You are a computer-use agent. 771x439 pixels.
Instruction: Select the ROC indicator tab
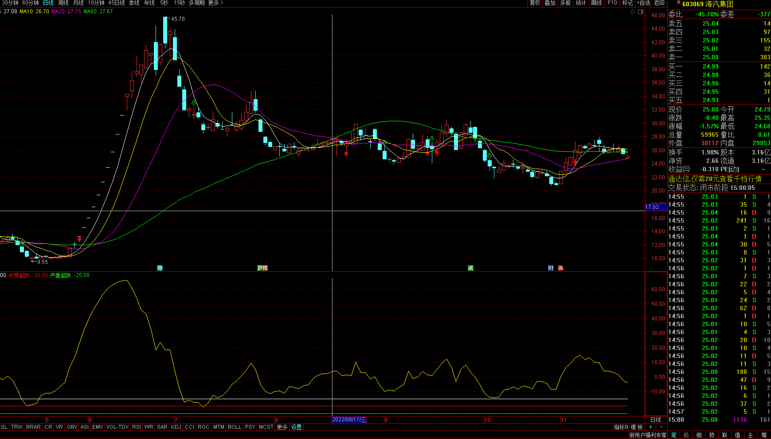[204, 427]
